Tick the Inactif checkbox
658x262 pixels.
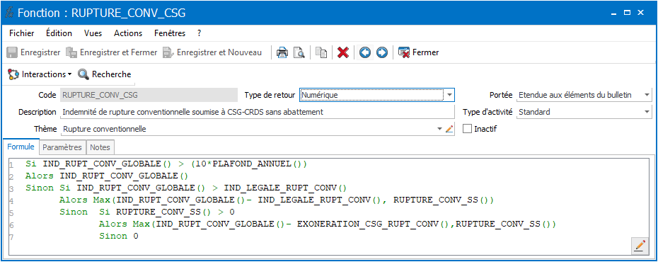point(467,129)
